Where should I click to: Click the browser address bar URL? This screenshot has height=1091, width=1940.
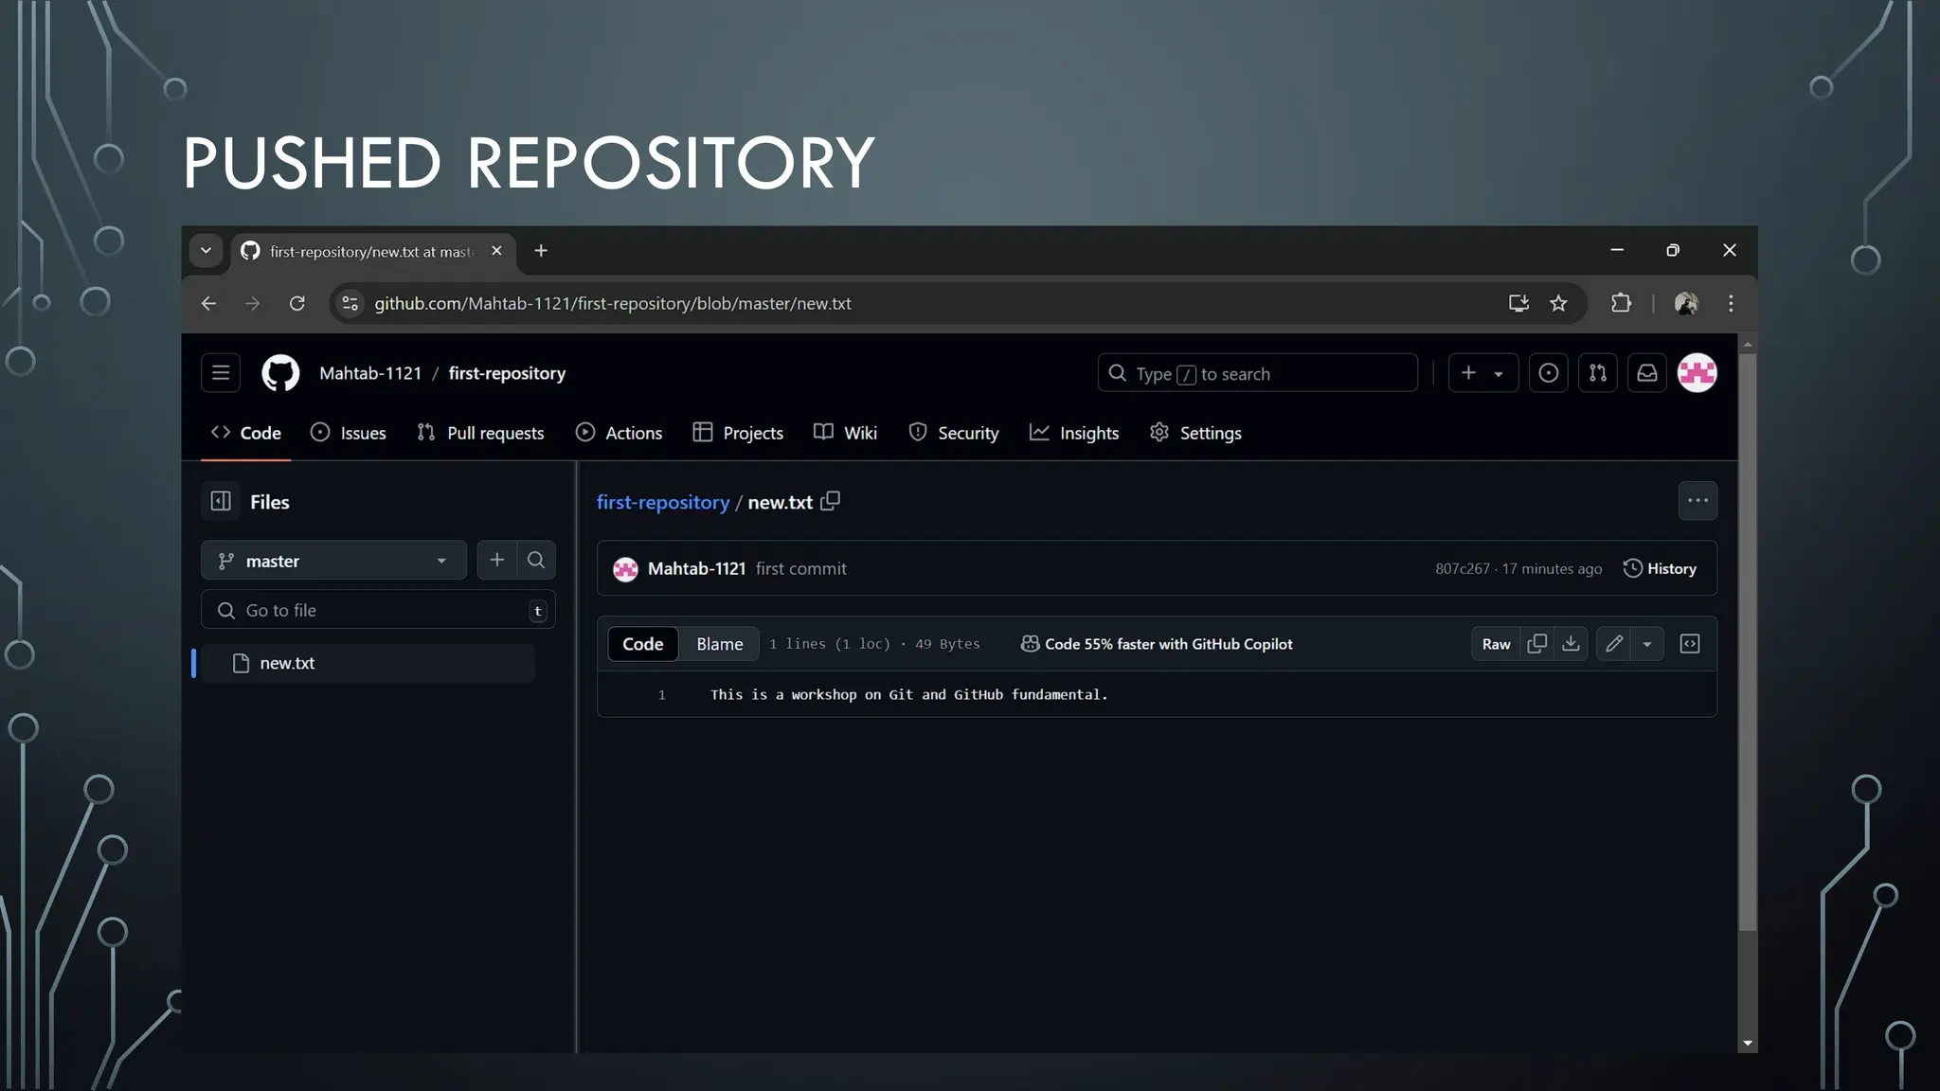612,303
